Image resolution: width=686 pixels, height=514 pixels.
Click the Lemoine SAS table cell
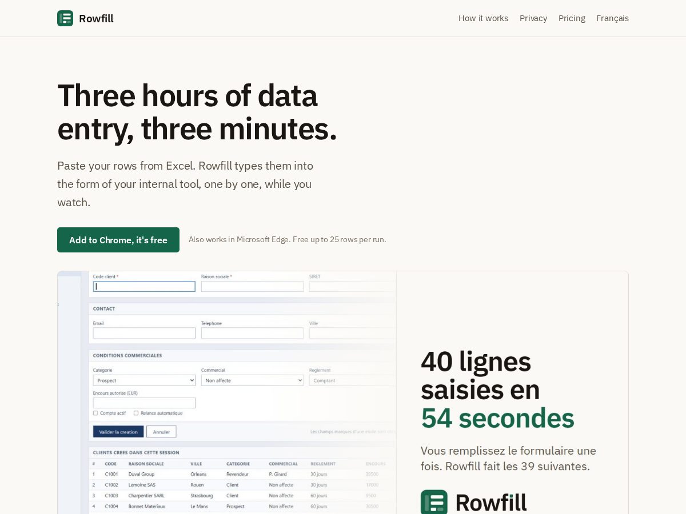pos(142,485)
